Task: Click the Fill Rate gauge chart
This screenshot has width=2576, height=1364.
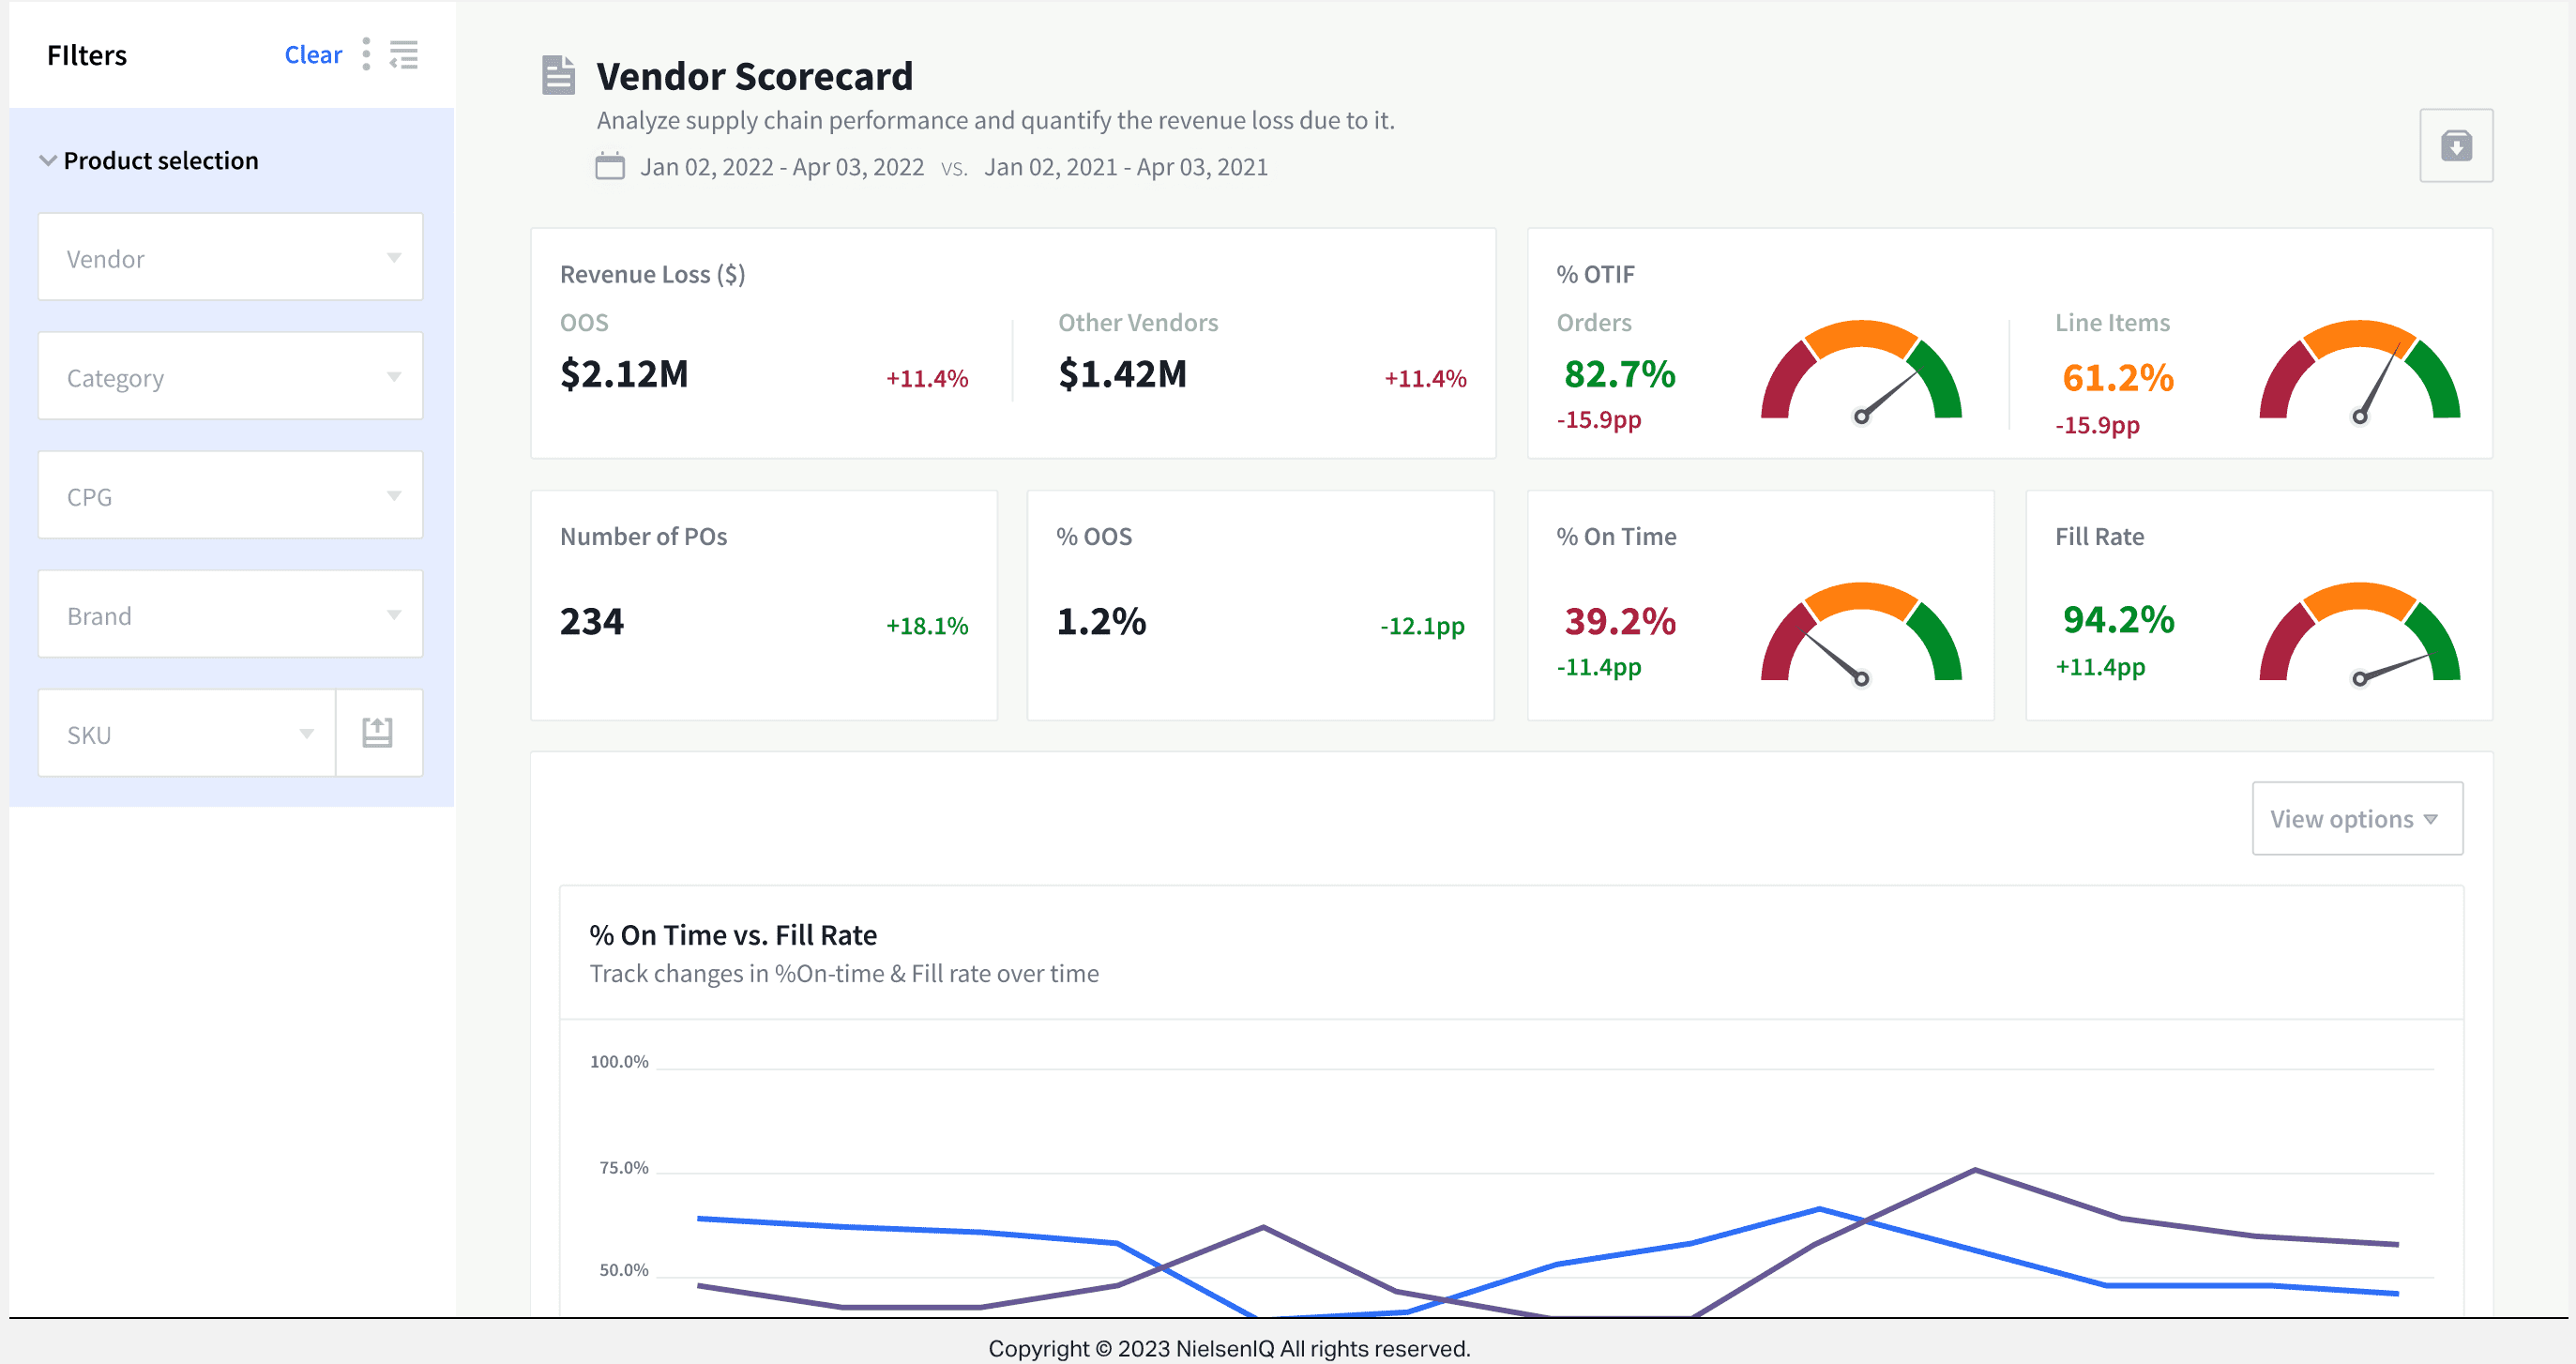Action: click(x=2358, y=633)
